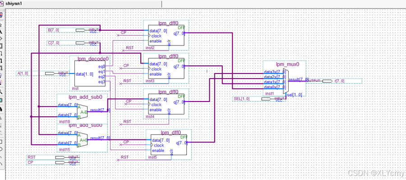Click the RST net label near inst5
The image size is (406, 180).
click(x=125, y=157)
